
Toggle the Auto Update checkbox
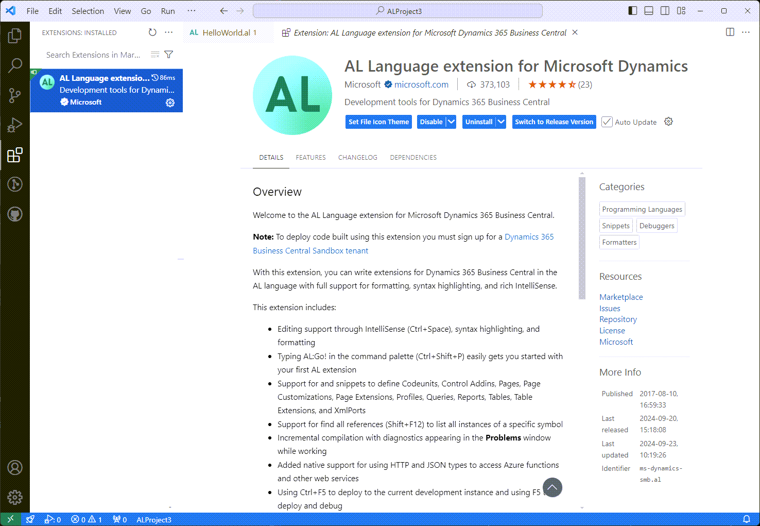click(x=607, y=122)
